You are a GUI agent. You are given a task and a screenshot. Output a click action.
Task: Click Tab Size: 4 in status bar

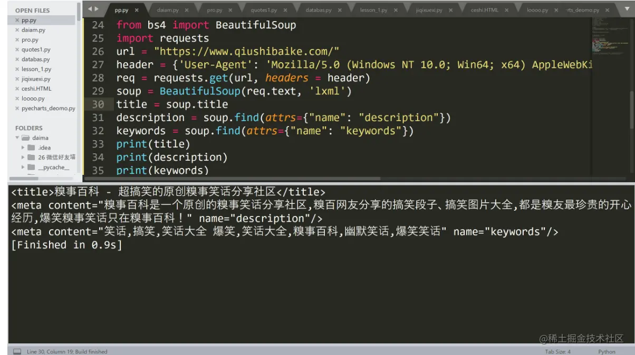(558, 352)
